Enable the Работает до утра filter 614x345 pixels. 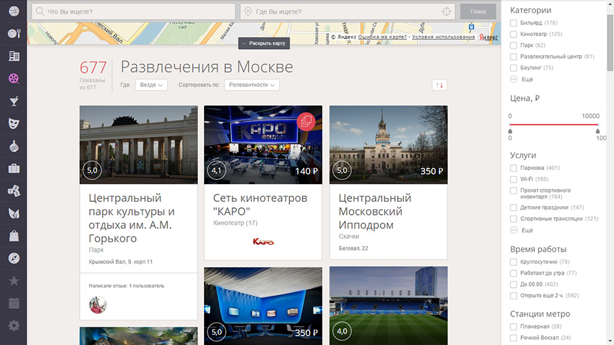point(513,273)
